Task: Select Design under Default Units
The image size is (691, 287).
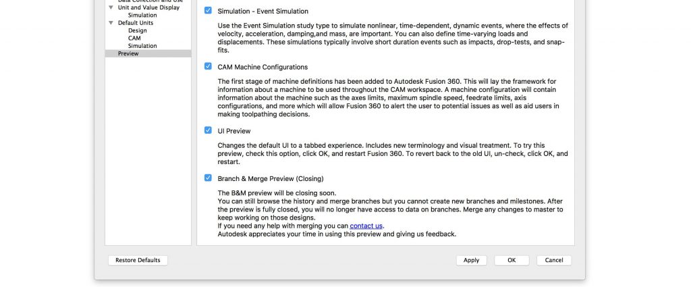Action: (138, 30)
